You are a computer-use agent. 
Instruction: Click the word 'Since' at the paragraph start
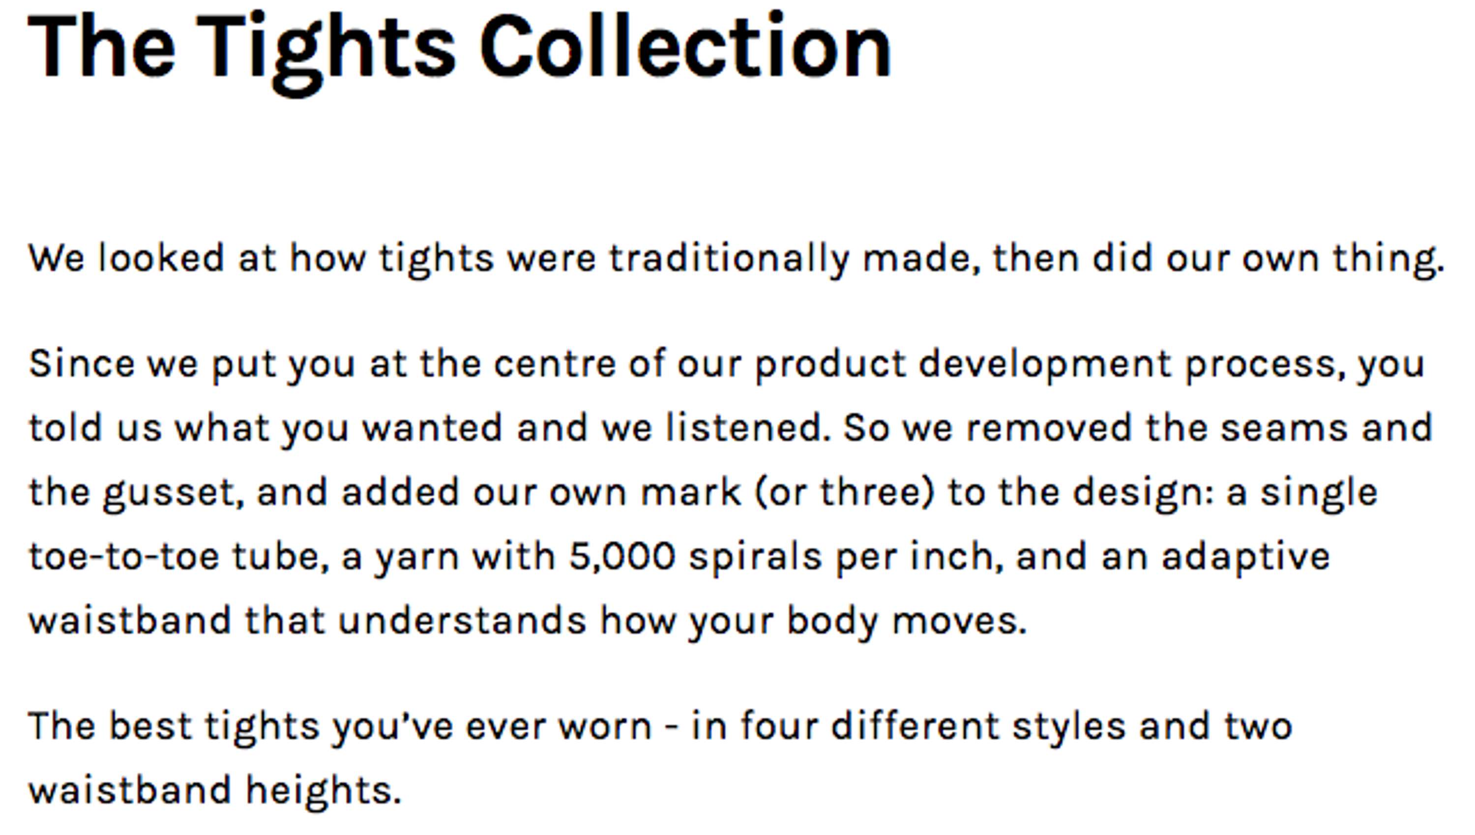[x=82, y=363]
